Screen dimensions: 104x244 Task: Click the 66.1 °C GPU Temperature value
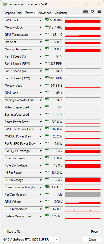tap(54, 35)
